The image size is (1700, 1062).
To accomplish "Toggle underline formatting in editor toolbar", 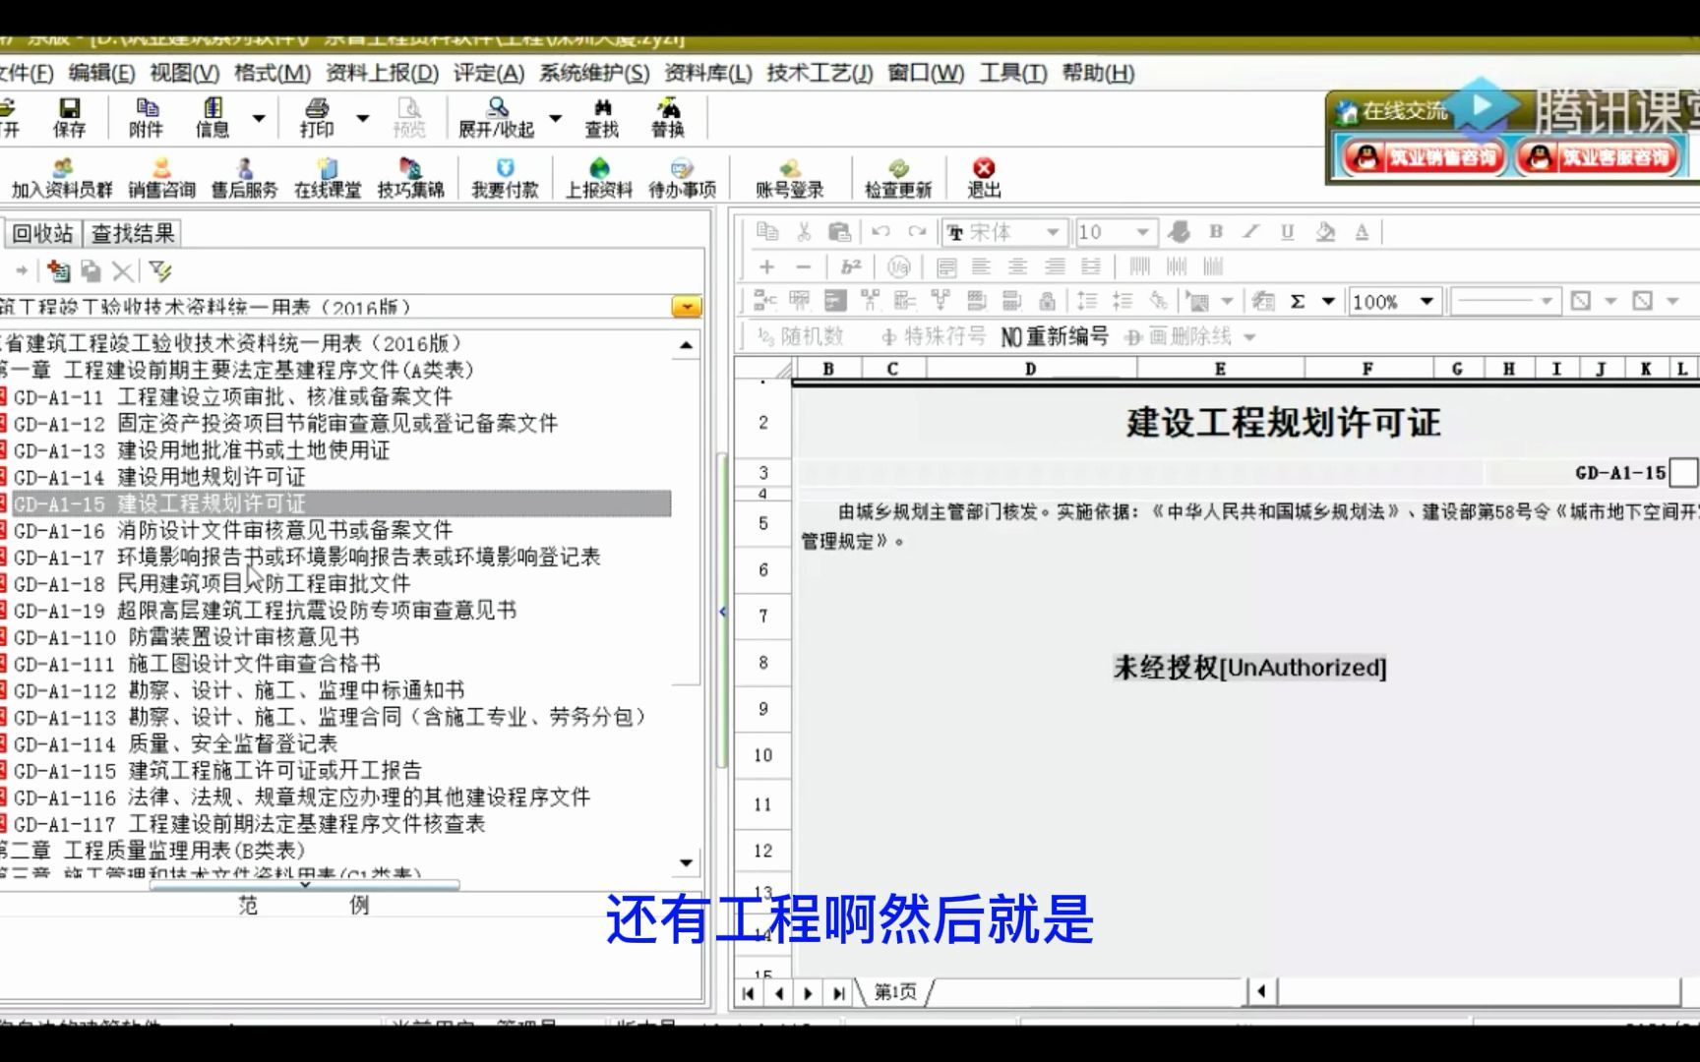I will pos(1287,232).
